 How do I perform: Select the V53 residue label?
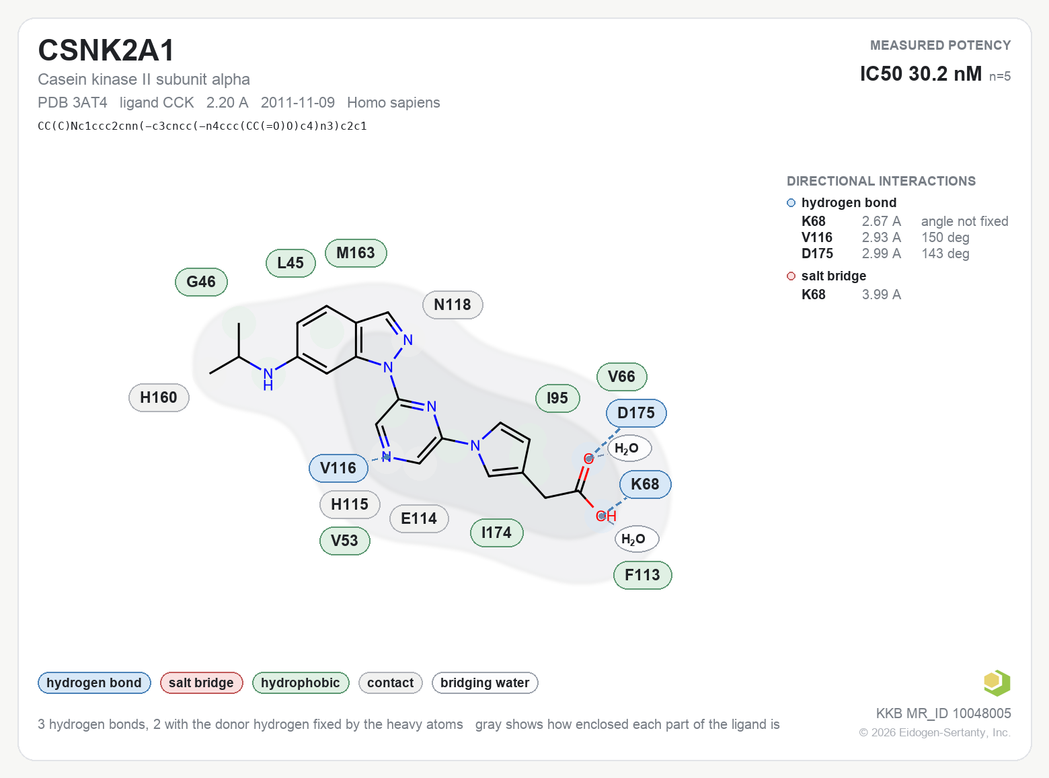344,541
